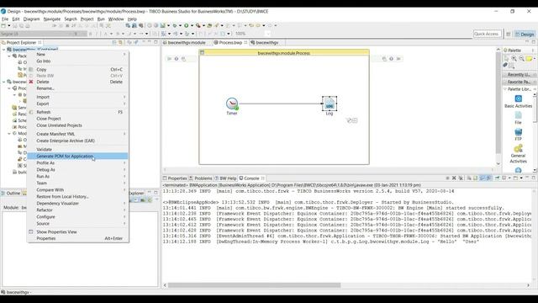538x303 pixels.
Task: Open the FTP palette group
Action: click(x=518, y=135)
